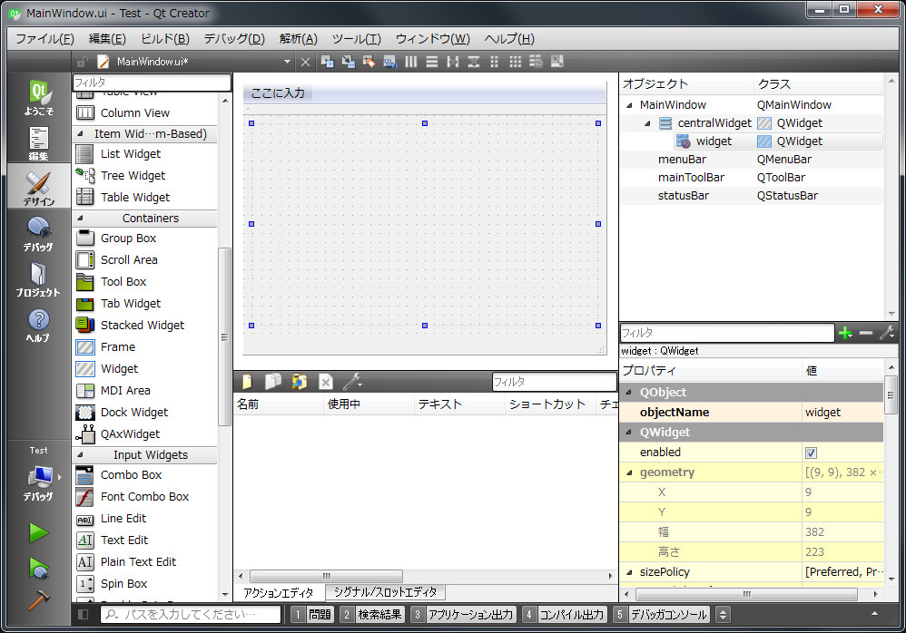
Task: Switch to the シグナル/スロットエディタ tab
Action: (386, 592)
